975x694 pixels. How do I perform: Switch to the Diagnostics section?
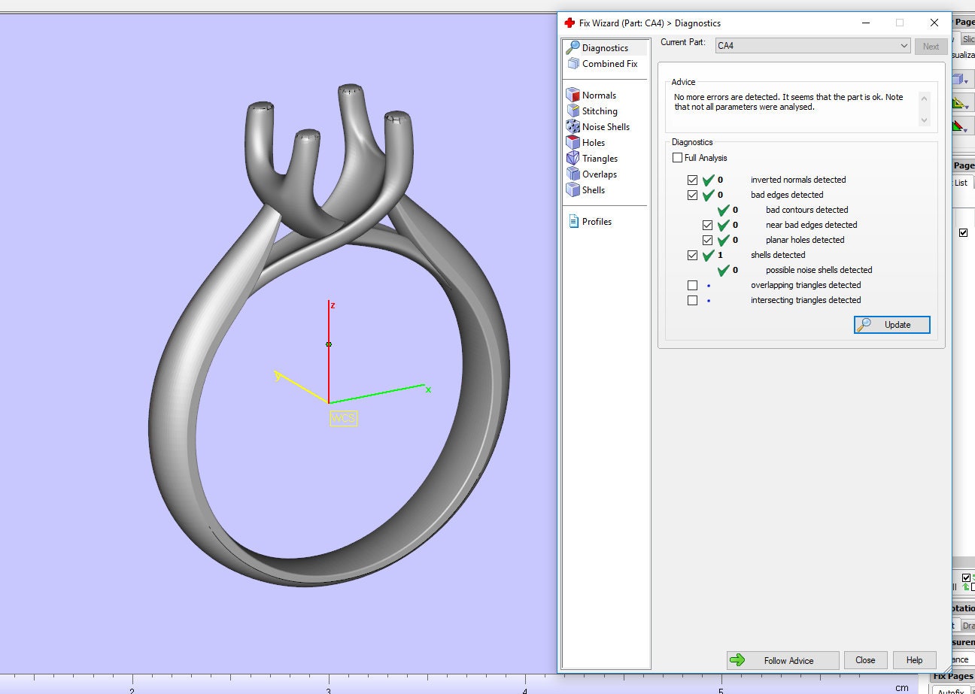(604, 47)
